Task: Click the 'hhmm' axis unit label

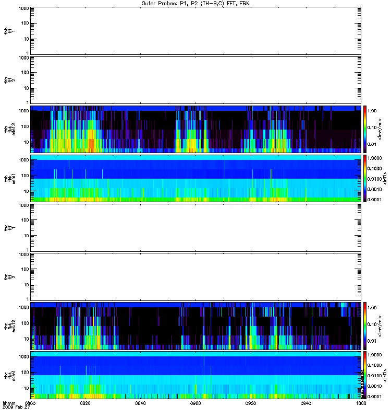Action: [9, 403]
